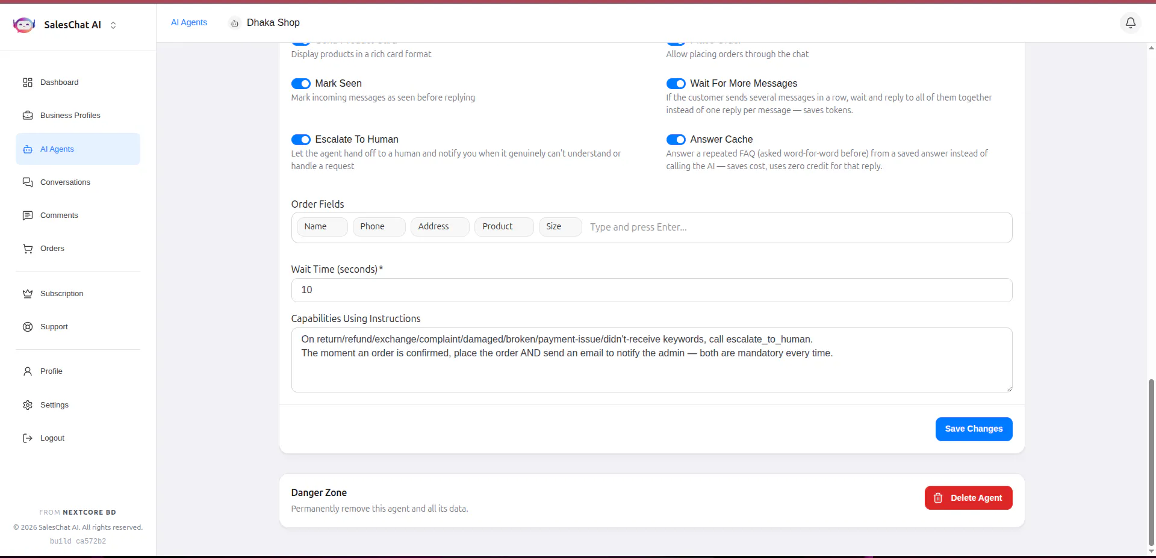The height and width of the screenshot is (558, 1156).
Task: Click the Logout arrow icon
Action: coord(28,438)
